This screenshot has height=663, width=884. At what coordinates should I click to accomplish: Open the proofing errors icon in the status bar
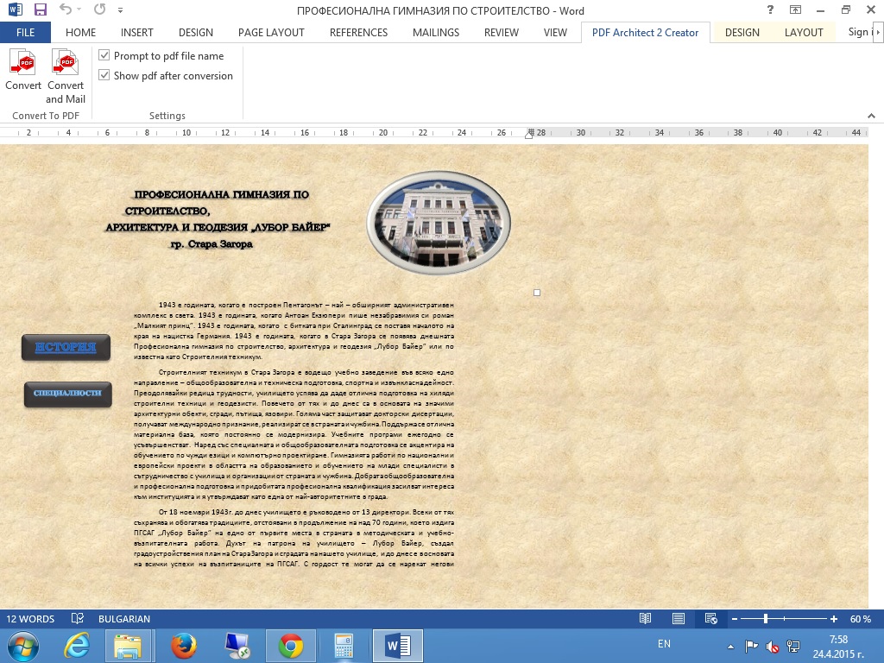click(x=78, y=619)
